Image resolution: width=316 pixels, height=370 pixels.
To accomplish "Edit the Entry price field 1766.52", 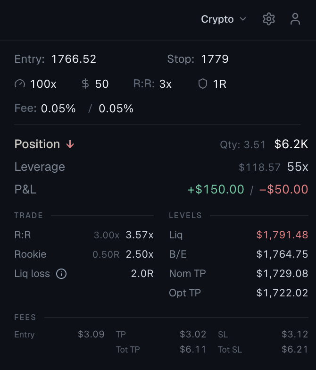I will point(74,59).
